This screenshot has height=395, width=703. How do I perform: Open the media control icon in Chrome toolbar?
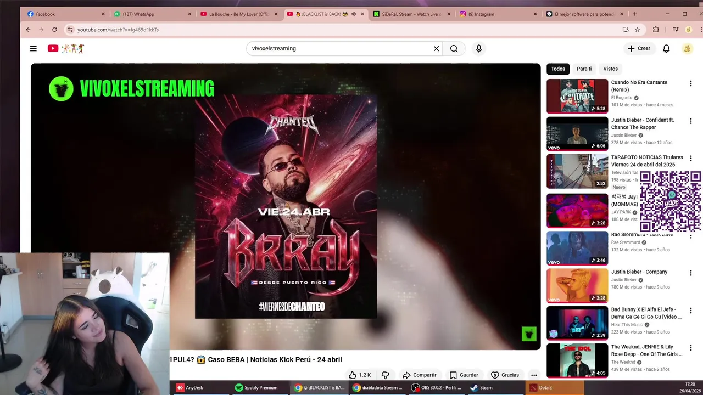tap(676, 30)
